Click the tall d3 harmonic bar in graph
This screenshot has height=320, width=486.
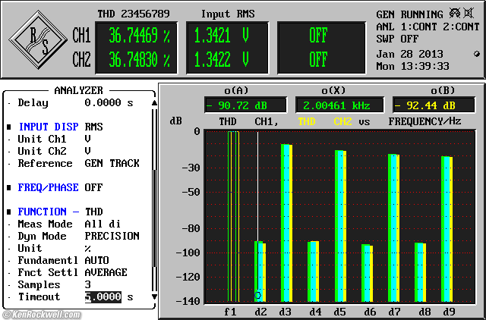click(x=286, y=223)
